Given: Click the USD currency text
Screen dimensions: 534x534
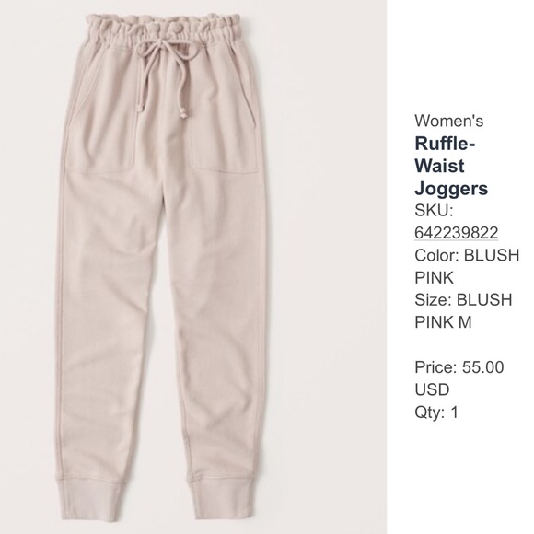Looking at the screenshot, I should (x=432, y=389).
